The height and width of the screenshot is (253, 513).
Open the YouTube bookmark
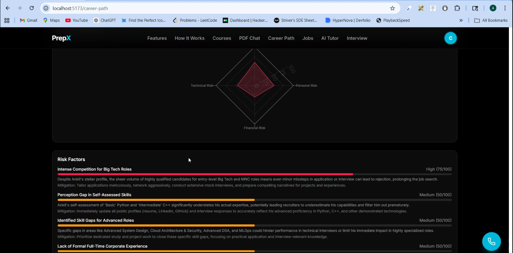[77, 20]
